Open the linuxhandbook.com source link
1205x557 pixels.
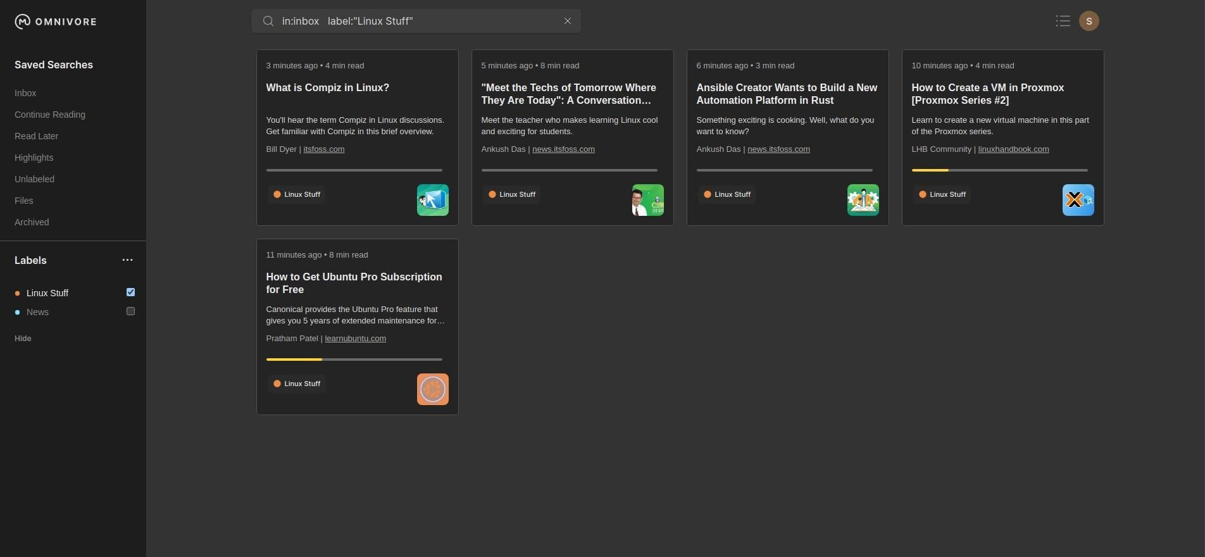click(x=1013, y=149)
